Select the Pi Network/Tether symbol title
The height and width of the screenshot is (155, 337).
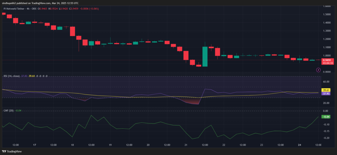pos(13,9)
